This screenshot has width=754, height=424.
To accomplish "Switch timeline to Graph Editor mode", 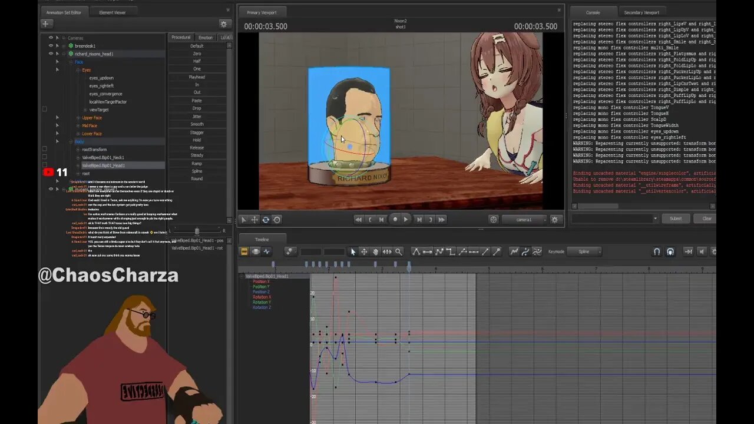I will point(266,251).
